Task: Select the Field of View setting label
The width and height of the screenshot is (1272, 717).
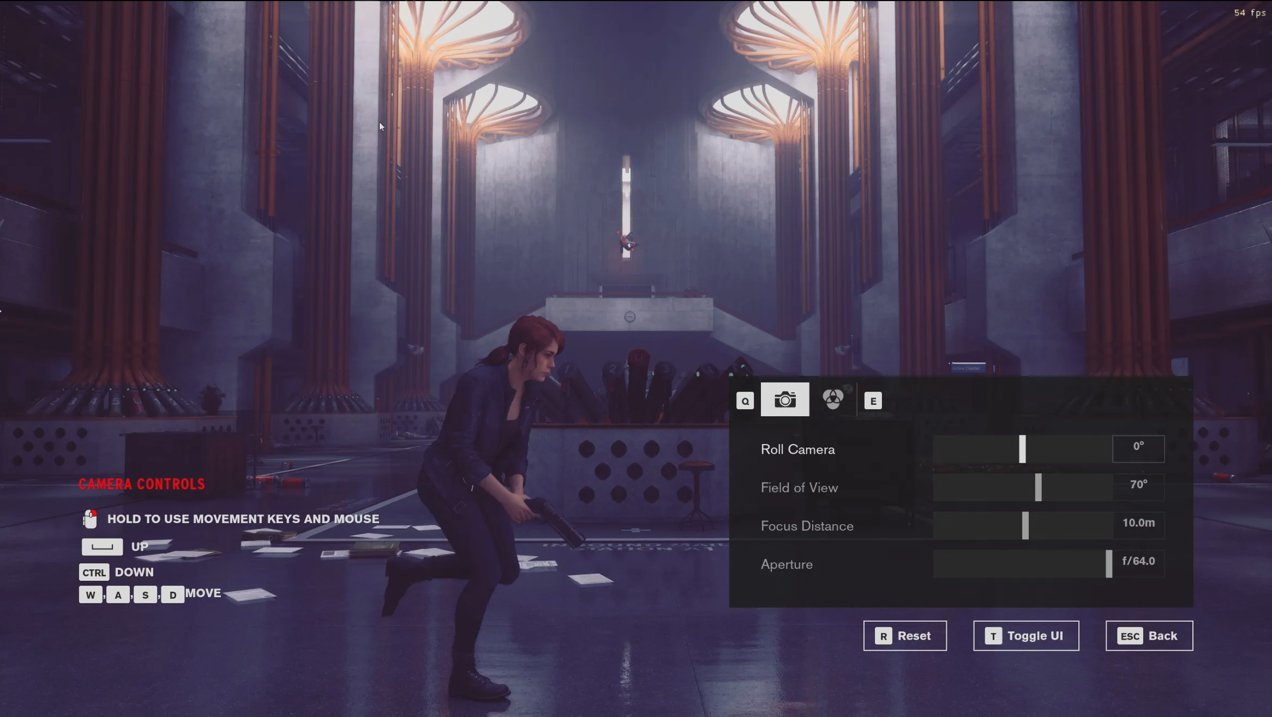Action: coord(799,488)
